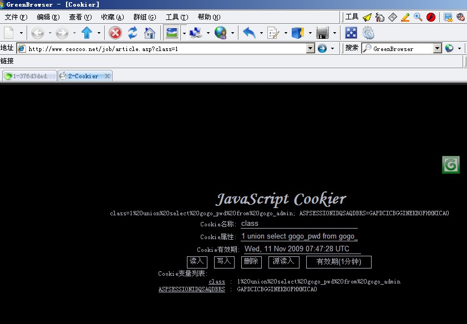
Task: Expand the address bar URL dropdown
Action: tap(311, 48)
